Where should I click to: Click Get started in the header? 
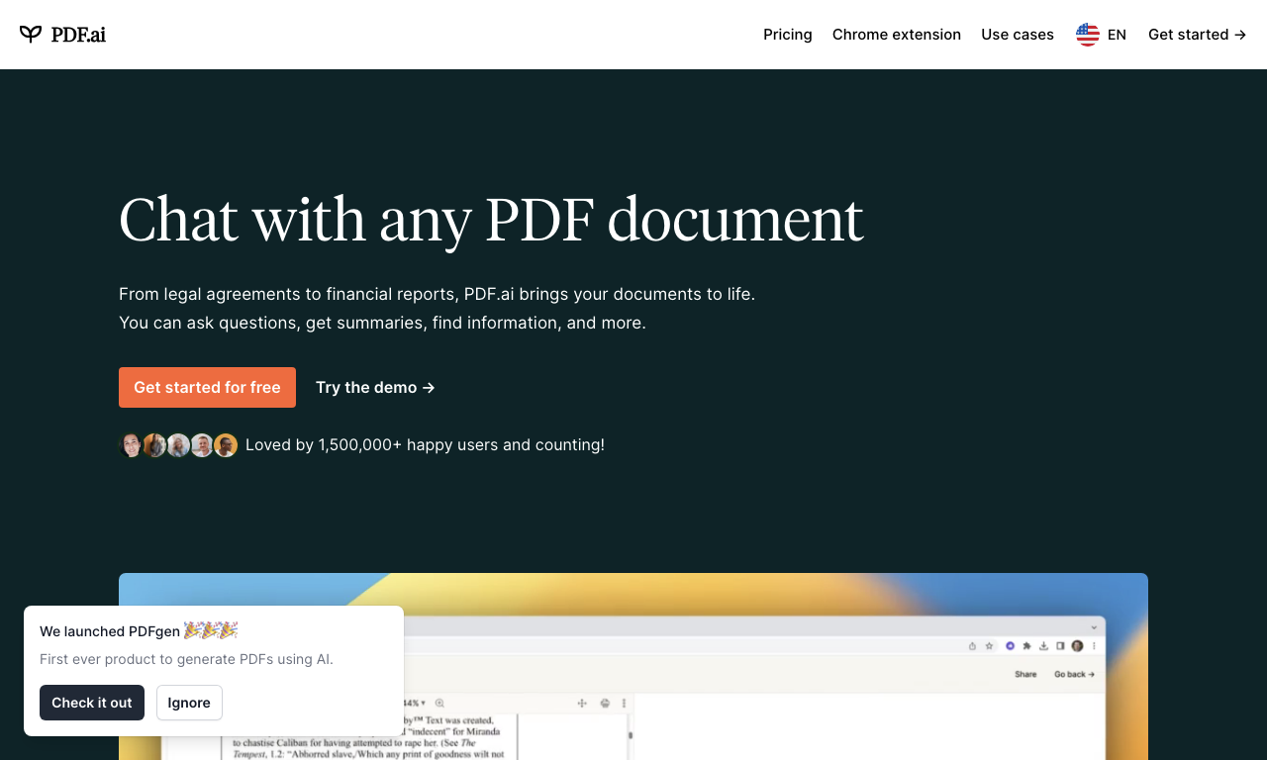1197,35
